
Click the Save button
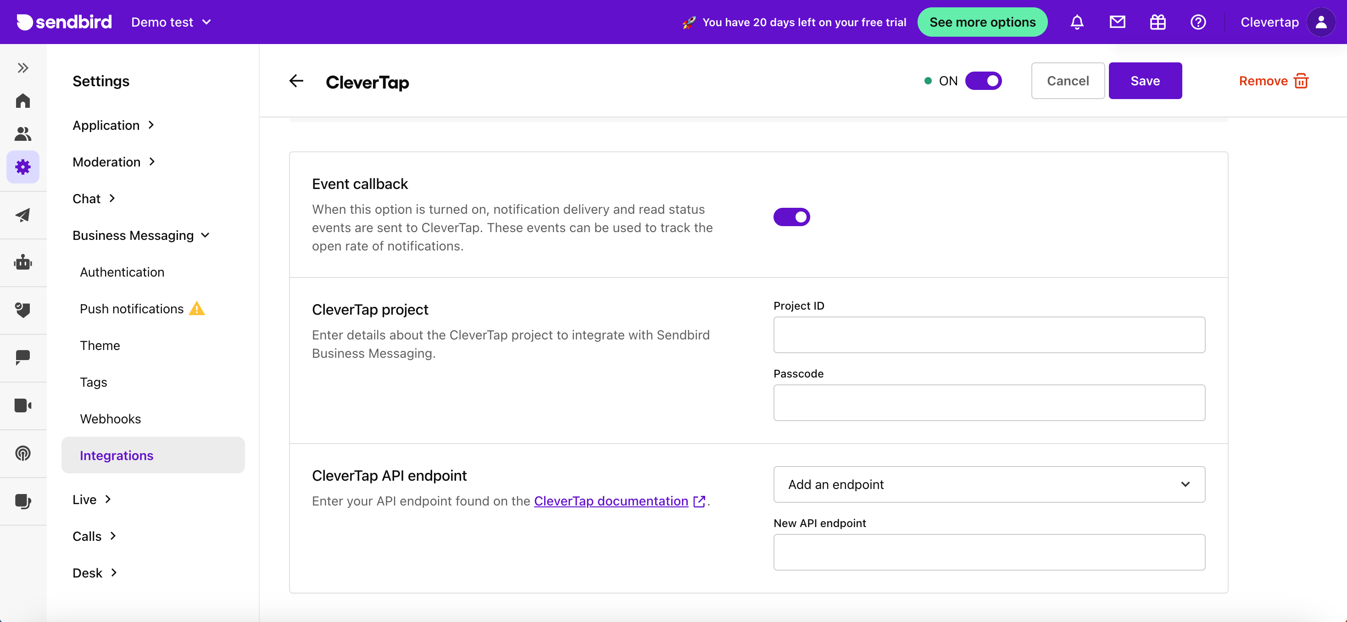(1145, 81)
